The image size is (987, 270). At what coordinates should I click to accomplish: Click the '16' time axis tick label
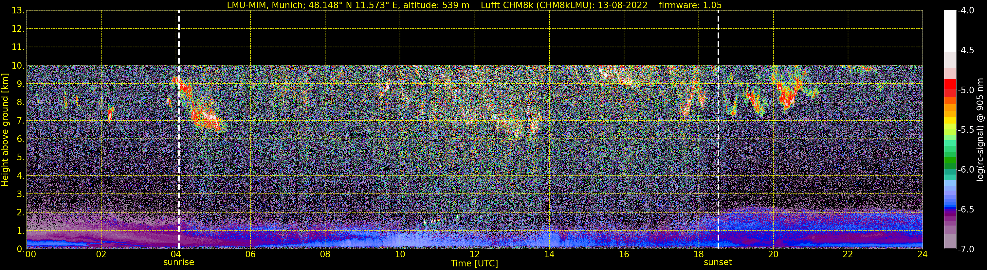(x=624, y=254)
